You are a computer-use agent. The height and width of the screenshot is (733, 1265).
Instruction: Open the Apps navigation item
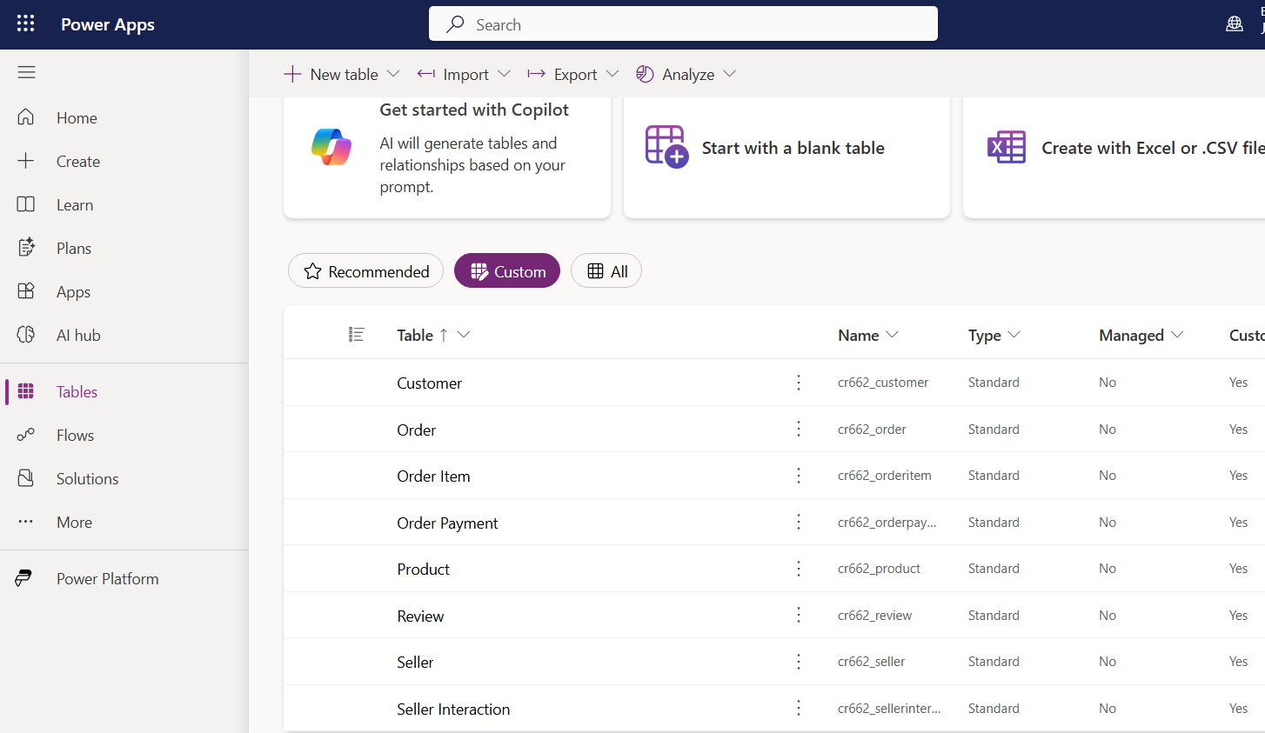[x=73, y=291]
